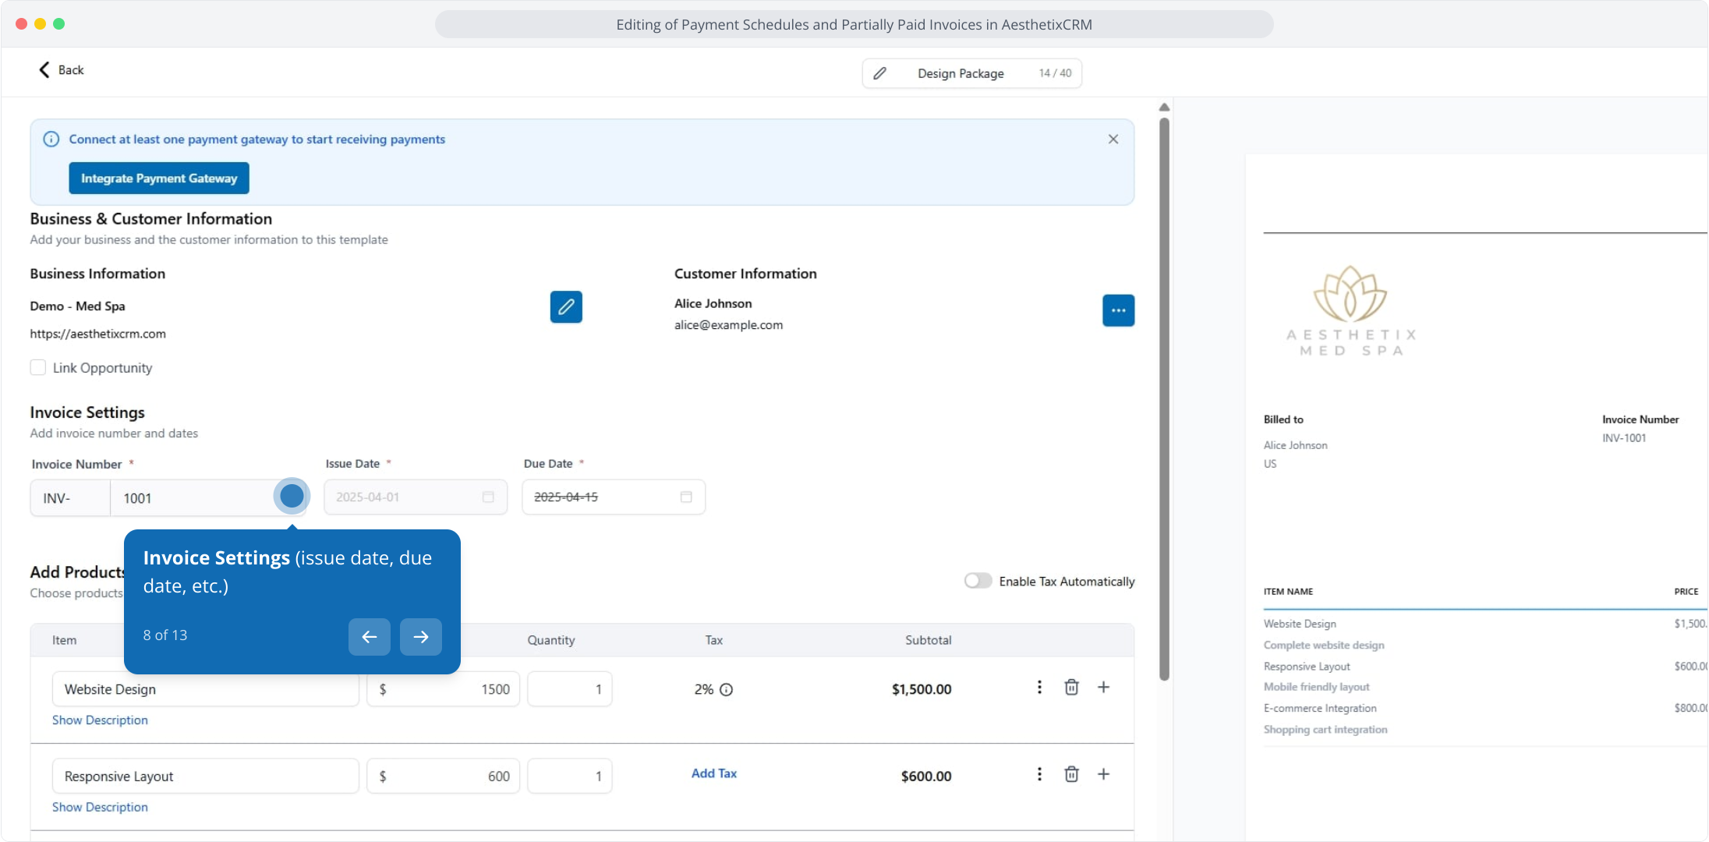
Task: Open the Issue Date calendar picker
Action: coord(488,497)
